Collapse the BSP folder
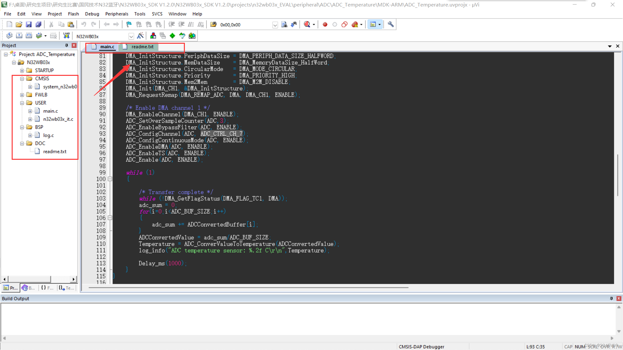The height and width of the screenshot is (350, 623). click(x=22, y=127)
